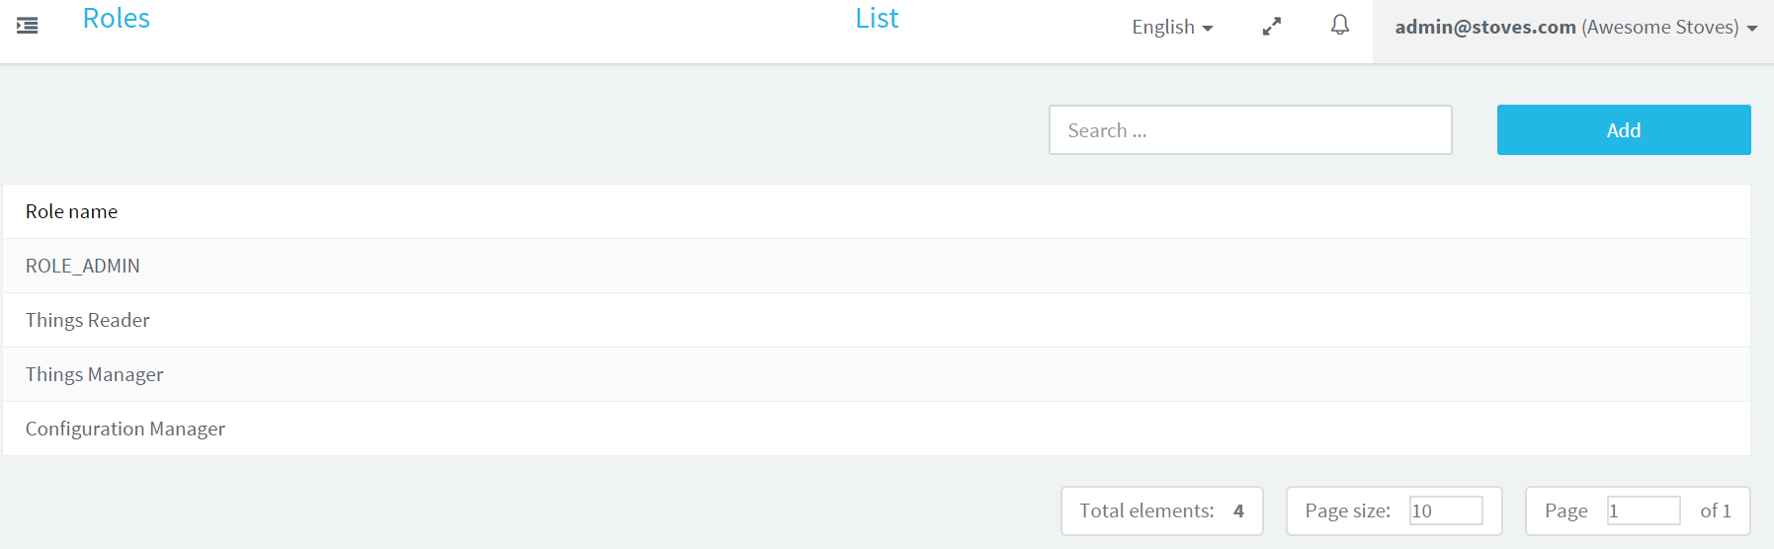The height and width of the screenshot is (549, 1774).
Task: Click the Add button
Action: click(1624, 130)
